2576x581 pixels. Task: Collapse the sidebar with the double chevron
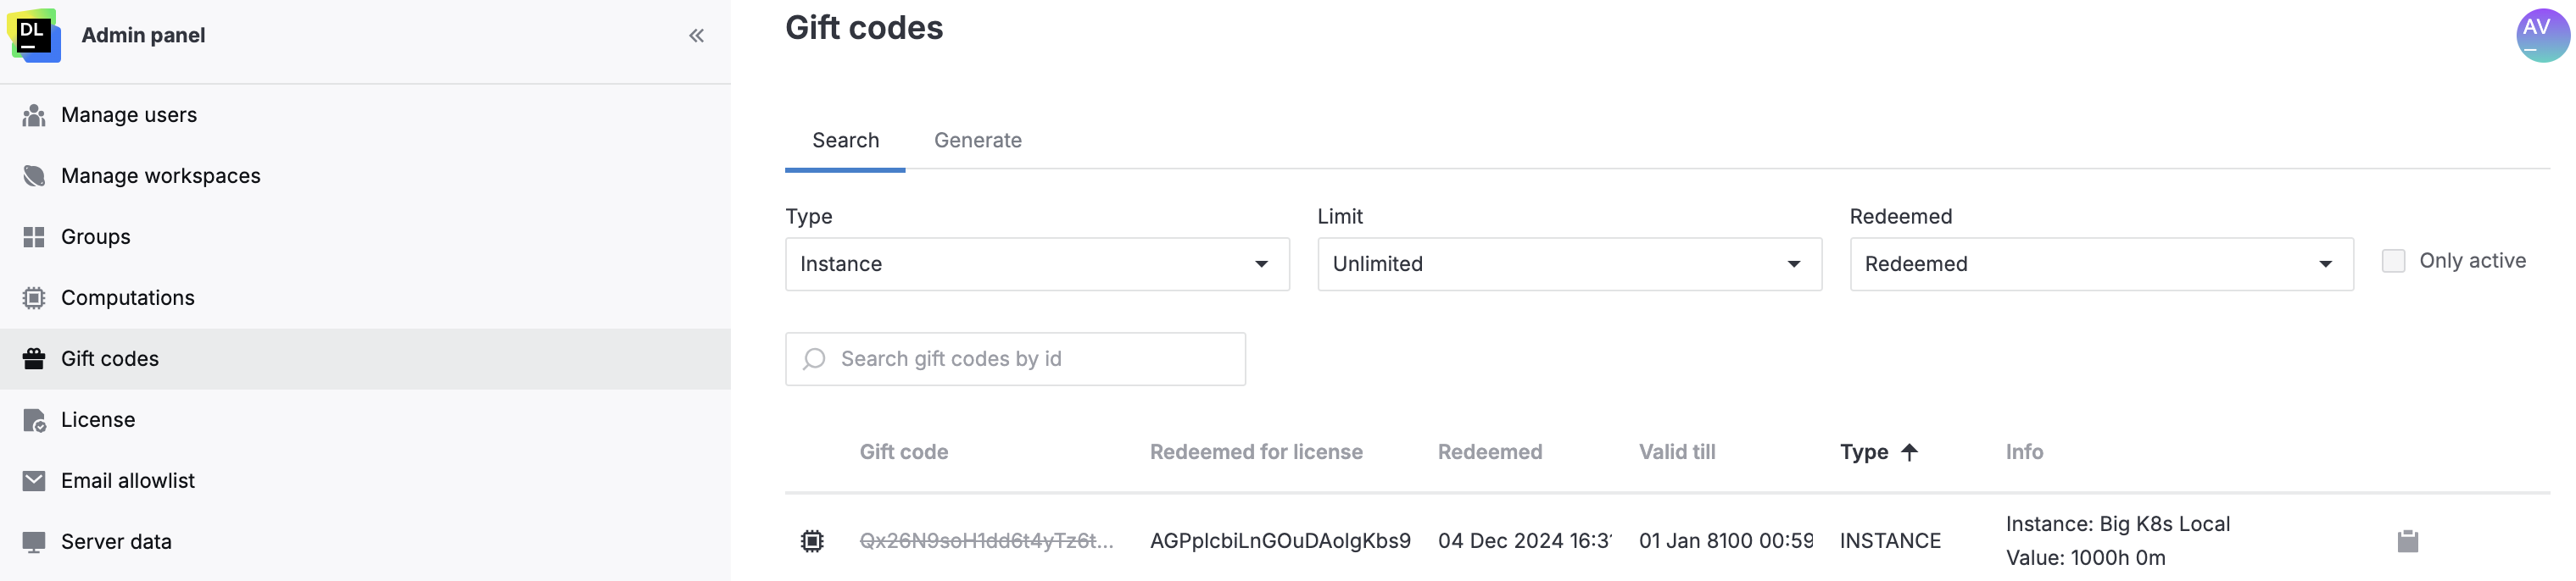click(696, 35)
